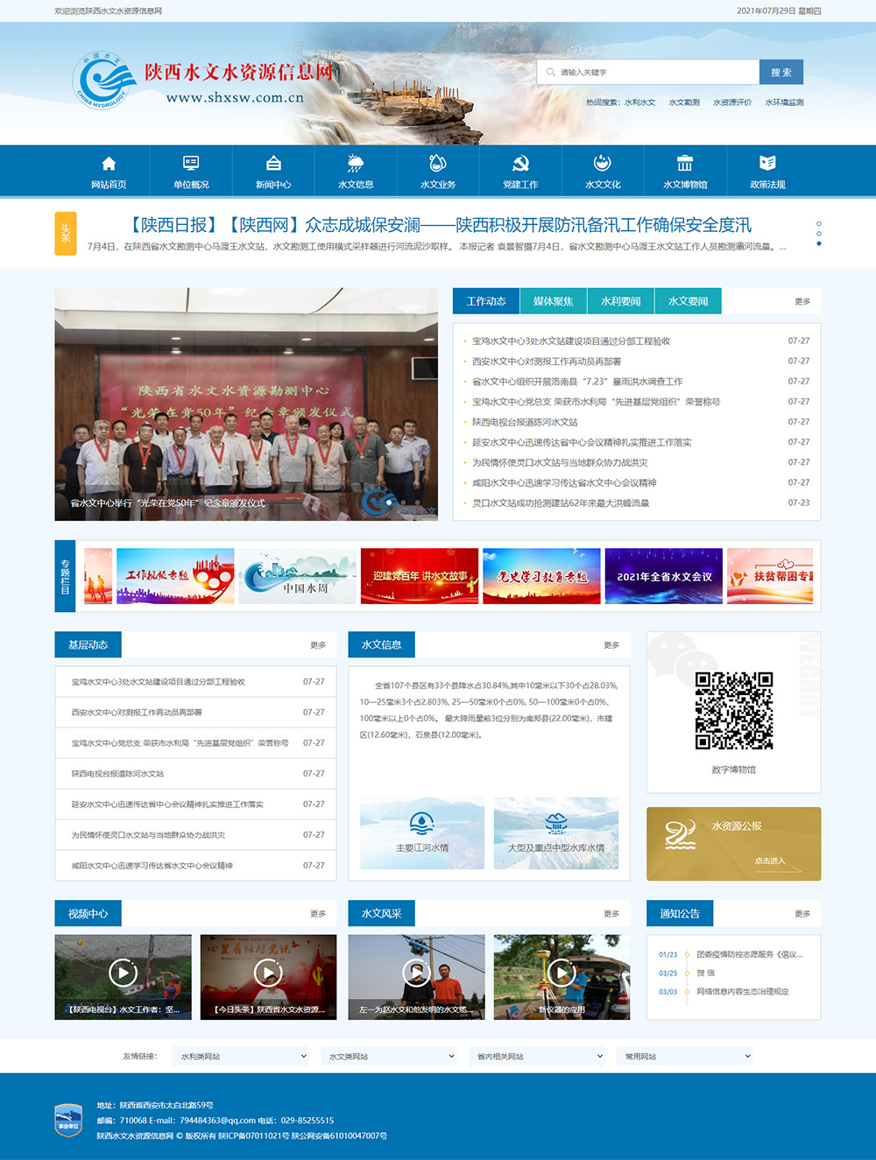This screenshot has width=876, height=1160.
Task: Expand the 省内相关网站 dropdown
Action: [x=538, y=1057]
